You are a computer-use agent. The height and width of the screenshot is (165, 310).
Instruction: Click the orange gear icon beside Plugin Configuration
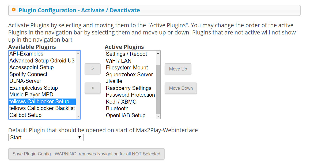point(14,10)
